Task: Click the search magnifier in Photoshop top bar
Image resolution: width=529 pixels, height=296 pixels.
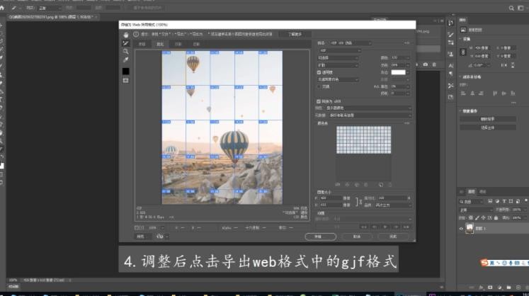Action: click(x=511, y=8)
